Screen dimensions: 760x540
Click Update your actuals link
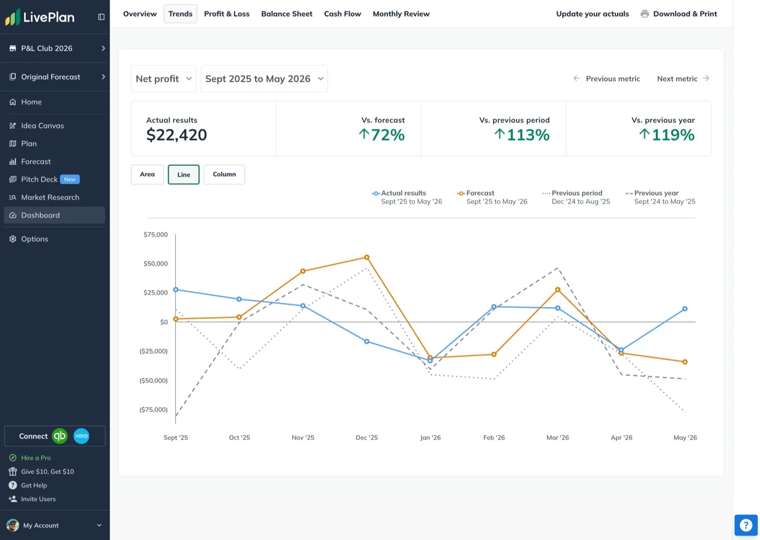click(x=592, y=14)
